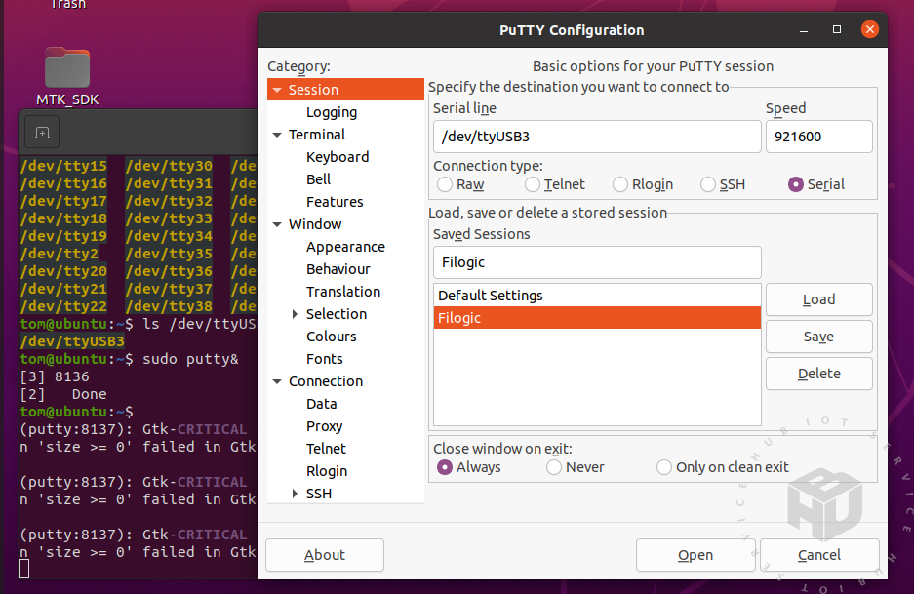Select the Telnet connection type
This screenshot has height=594, width=914.
pos(533,184)
